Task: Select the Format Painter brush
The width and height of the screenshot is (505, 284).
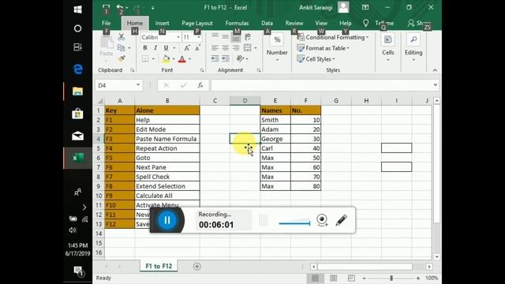Action: click(x=122, y=58)
